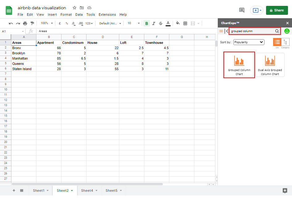Image resolution: width=292 pixels, height=201 pixels.
Task: Open the Edit menu
Action: coord(30,15)
